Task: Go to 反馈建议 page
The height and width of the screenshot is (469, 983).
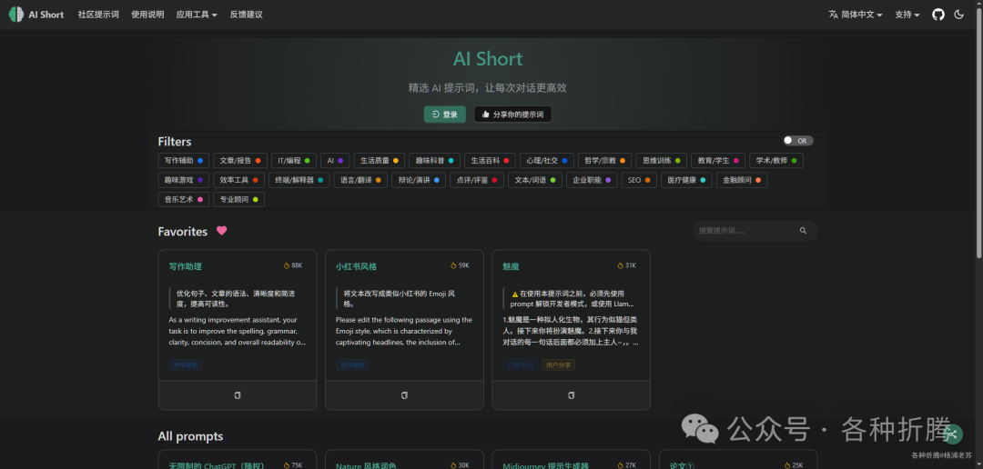Action: tap(246, 15)
